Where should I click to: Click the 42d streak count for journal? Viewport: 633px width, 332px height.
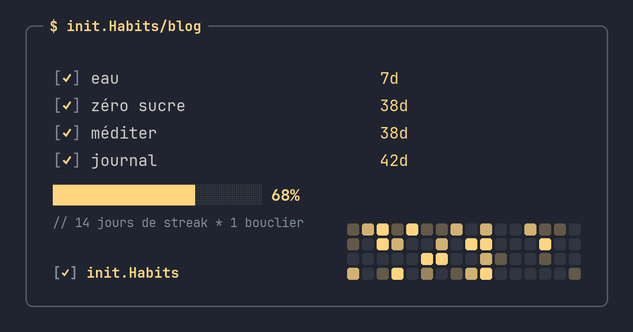(394, 161)
